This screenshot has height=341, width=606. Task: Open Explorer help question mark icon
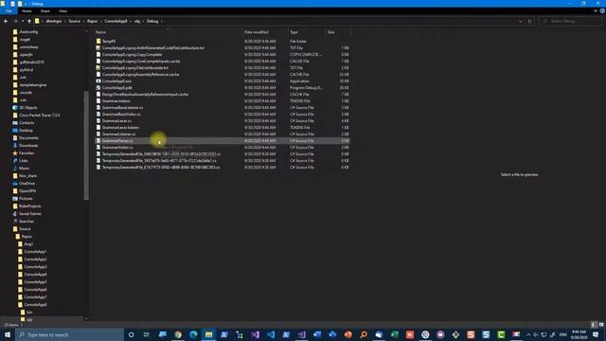click(602, 11)
